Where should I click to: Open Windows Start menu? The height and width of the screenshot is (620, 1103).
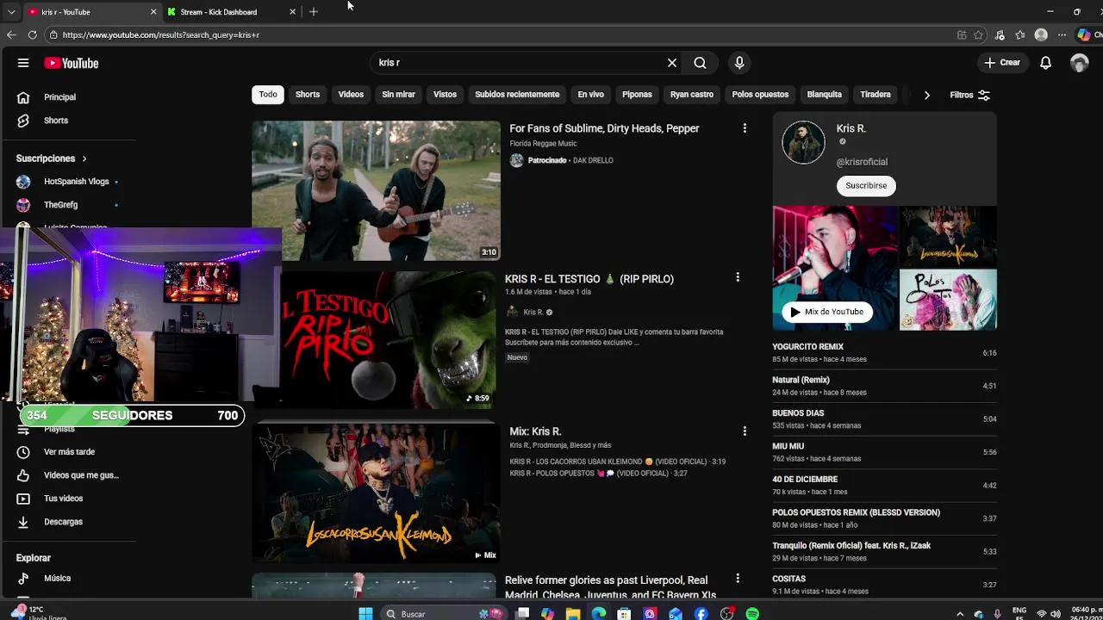point(365,614)
